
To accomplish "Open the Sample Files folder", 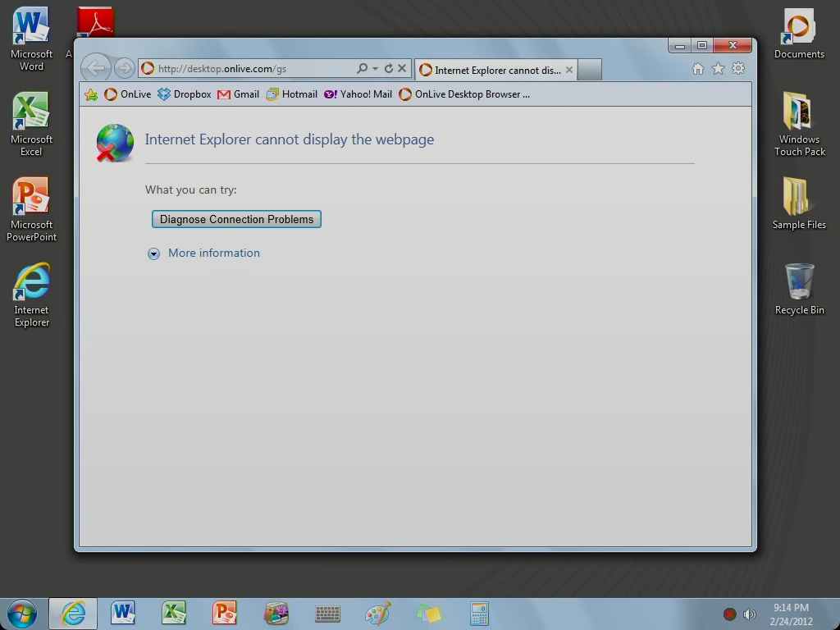I will tap(799, 203).
